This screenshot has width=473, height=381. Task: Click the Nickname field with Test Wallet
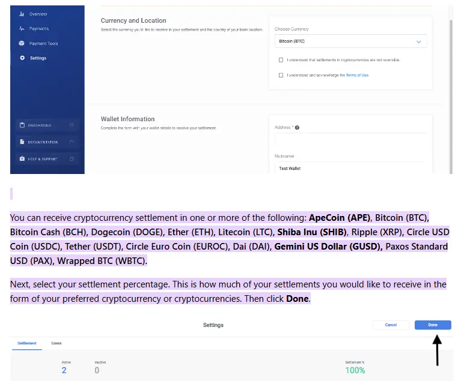click(350, 168)
